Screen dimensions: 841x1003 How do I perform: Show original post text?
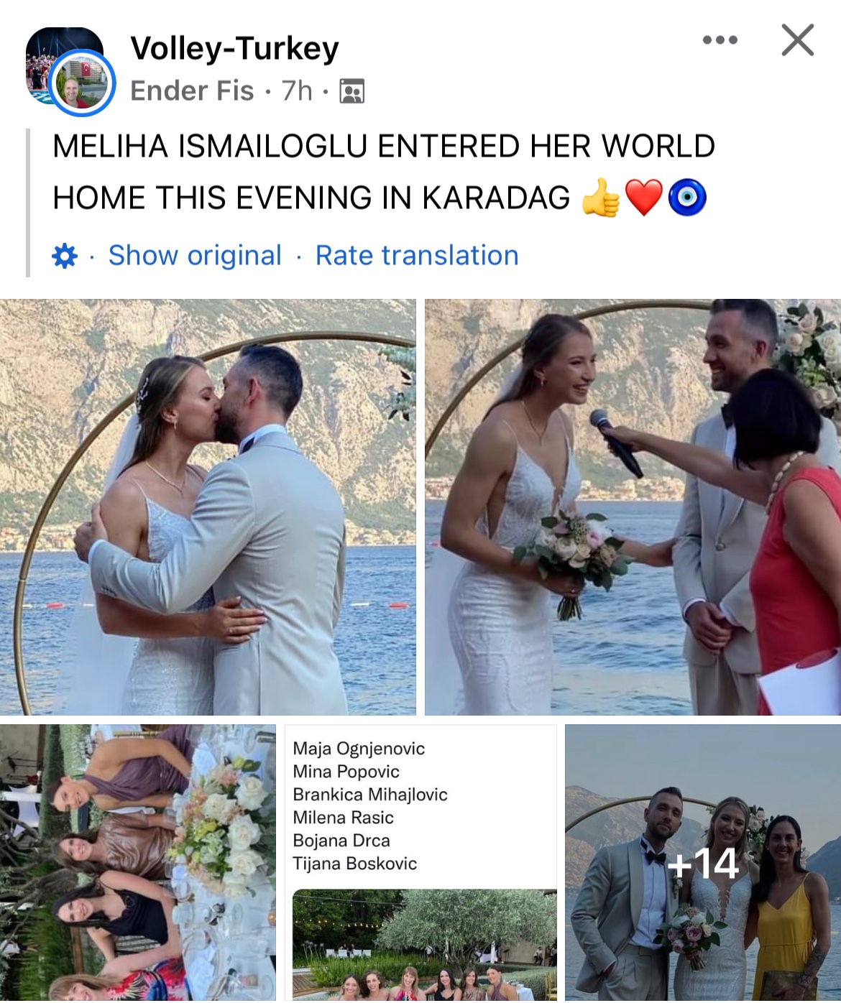pyautogui.click(x=195, y=256)
